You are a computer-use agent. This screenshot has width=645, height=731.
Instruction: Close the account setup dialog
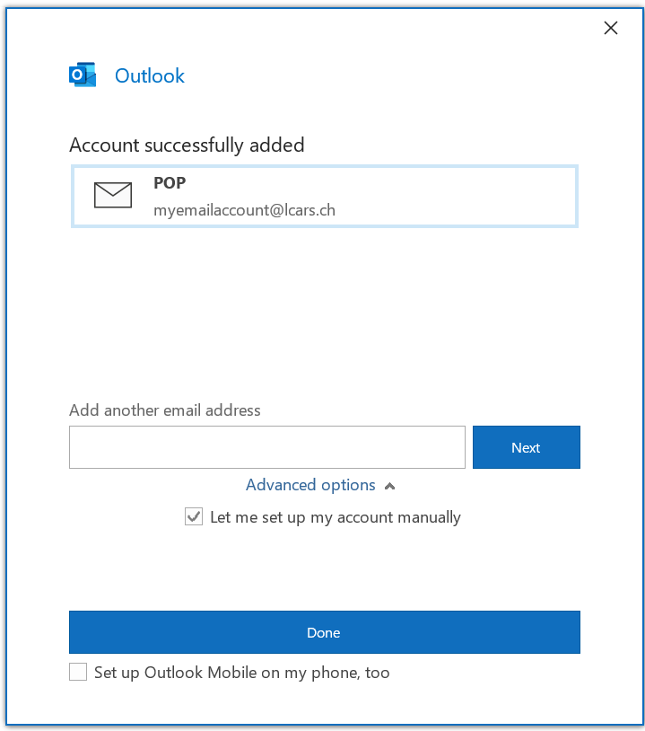tap(611, 28)
